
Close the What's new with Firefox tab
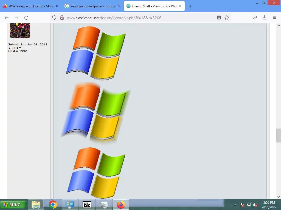pyautogui.click(x=57, y=6)
